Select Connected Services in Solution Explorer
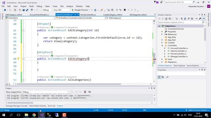 coord(176,29)
